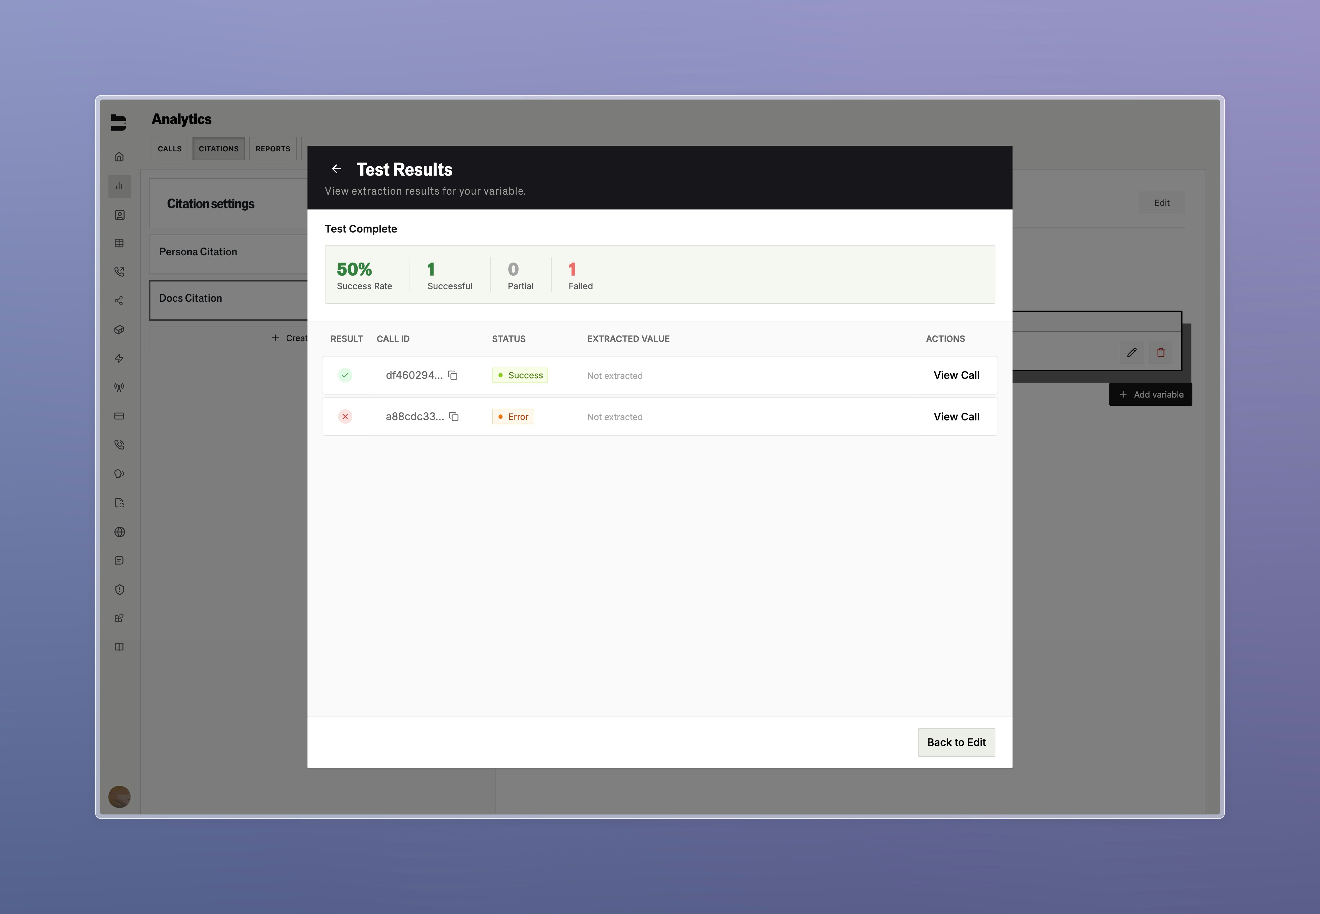Click the Share sidebar icon

[119, 300]
